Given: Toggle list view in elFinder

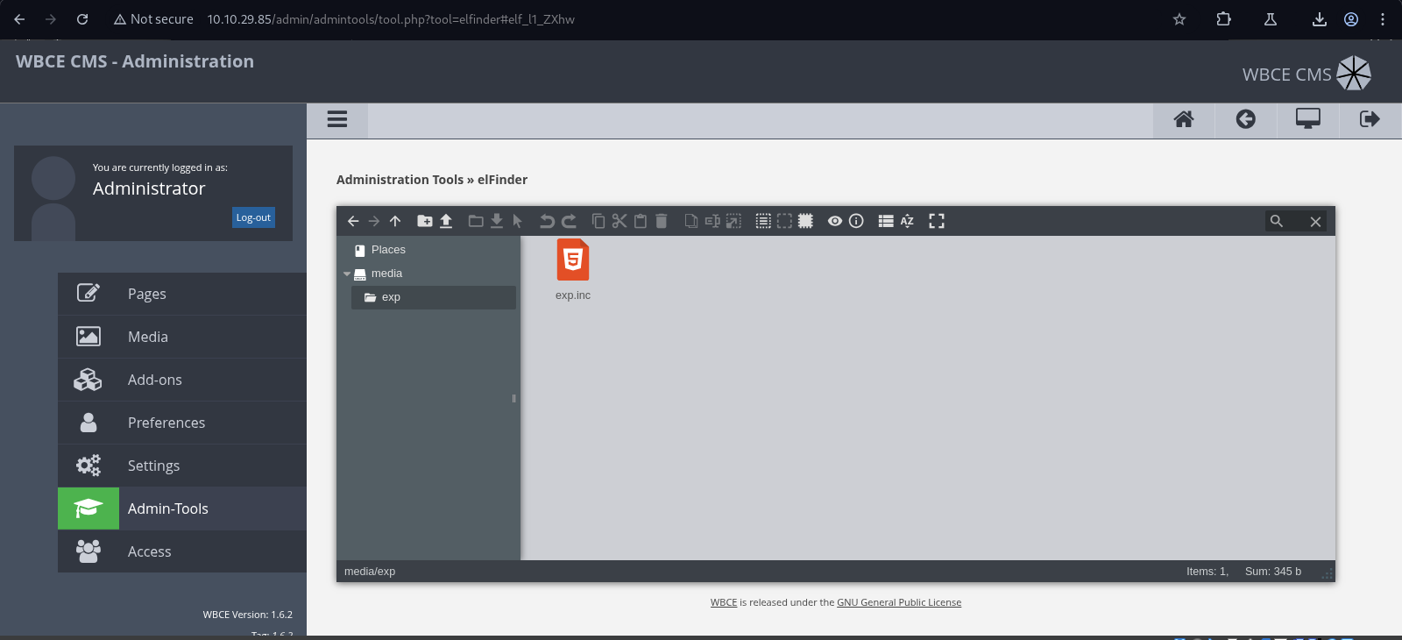Looking at the screenshot, I should tap(886, 221).
